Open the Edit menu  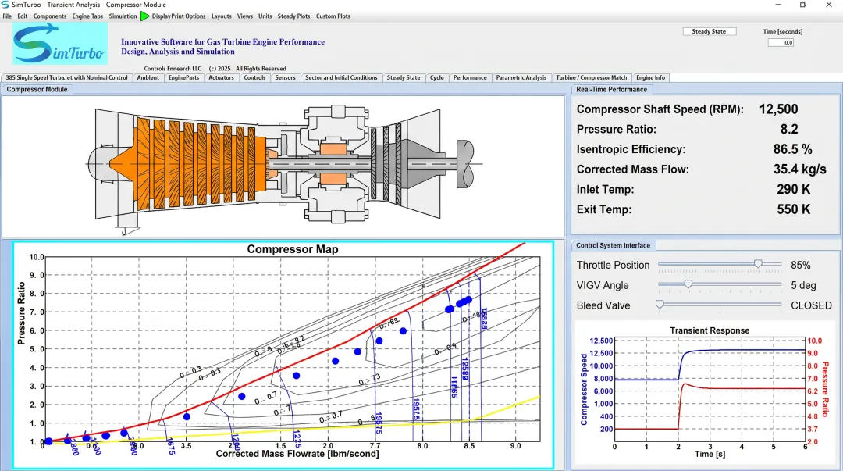coord(22,16)
